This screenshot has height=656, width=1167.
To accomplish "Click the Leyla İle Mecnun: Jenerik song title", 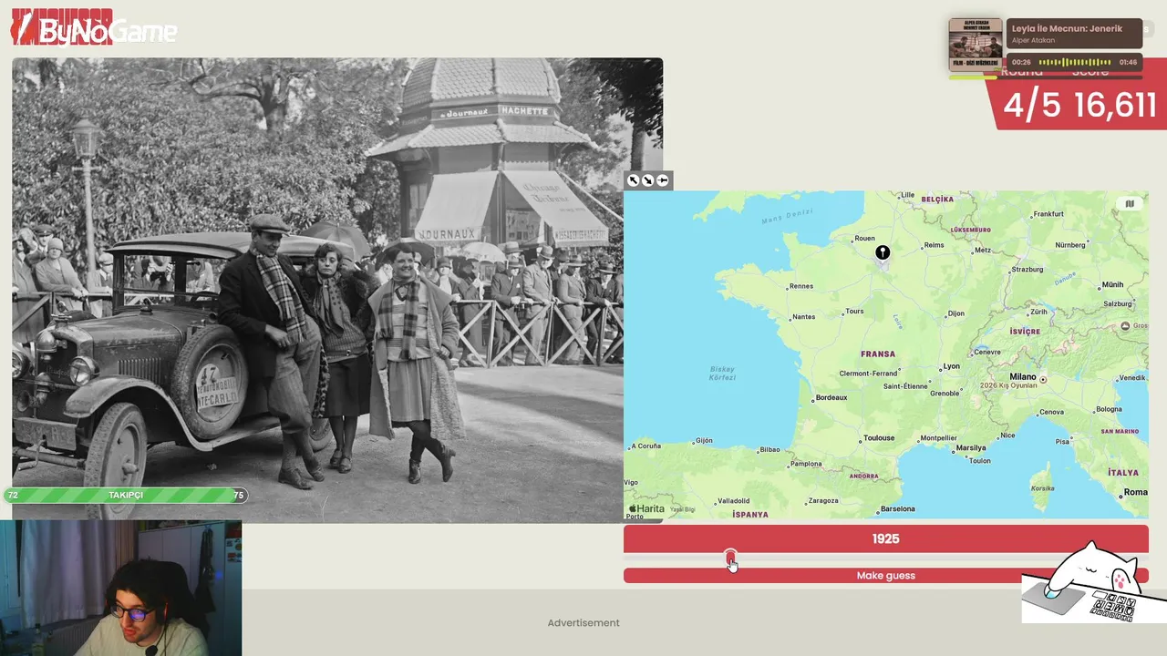I will coord(1067,28).
